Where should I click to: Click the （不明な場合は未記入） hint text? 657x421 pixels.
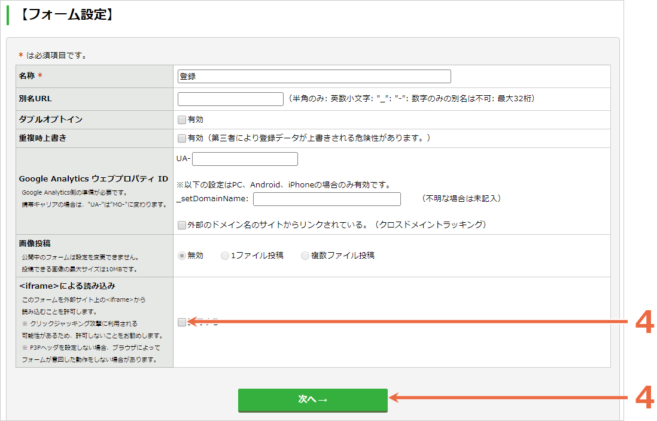[461, 198]
